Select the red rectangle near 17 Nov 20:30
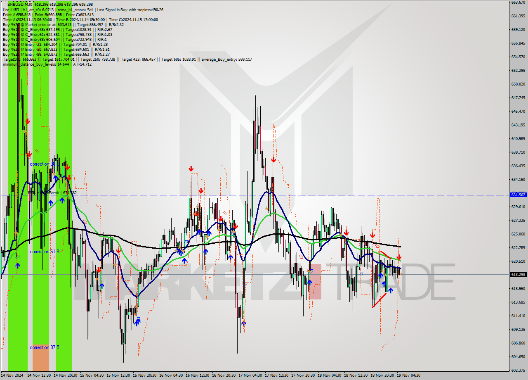528x380 pixels. click(314, 282)
